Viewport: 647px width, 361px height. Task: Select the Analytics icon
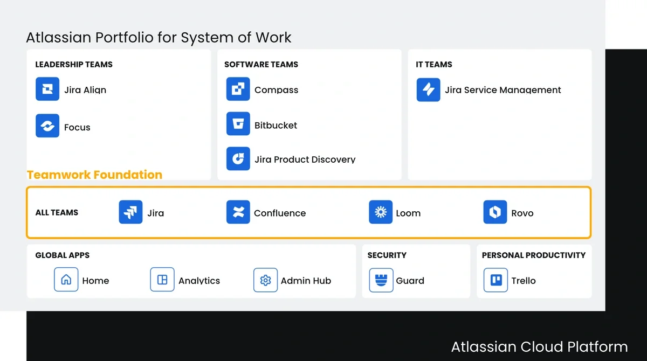coord(162,280)
